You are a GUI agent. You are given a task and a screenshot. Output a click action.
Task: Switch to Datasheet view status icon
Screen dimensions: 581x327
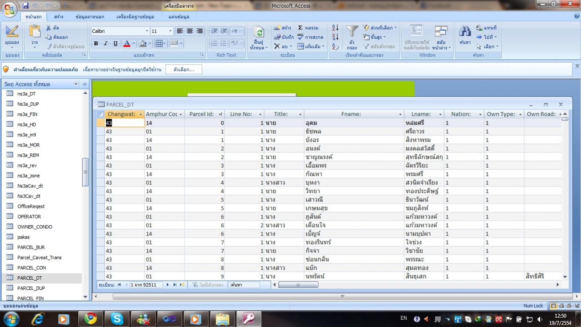click(x=553, y=306)
